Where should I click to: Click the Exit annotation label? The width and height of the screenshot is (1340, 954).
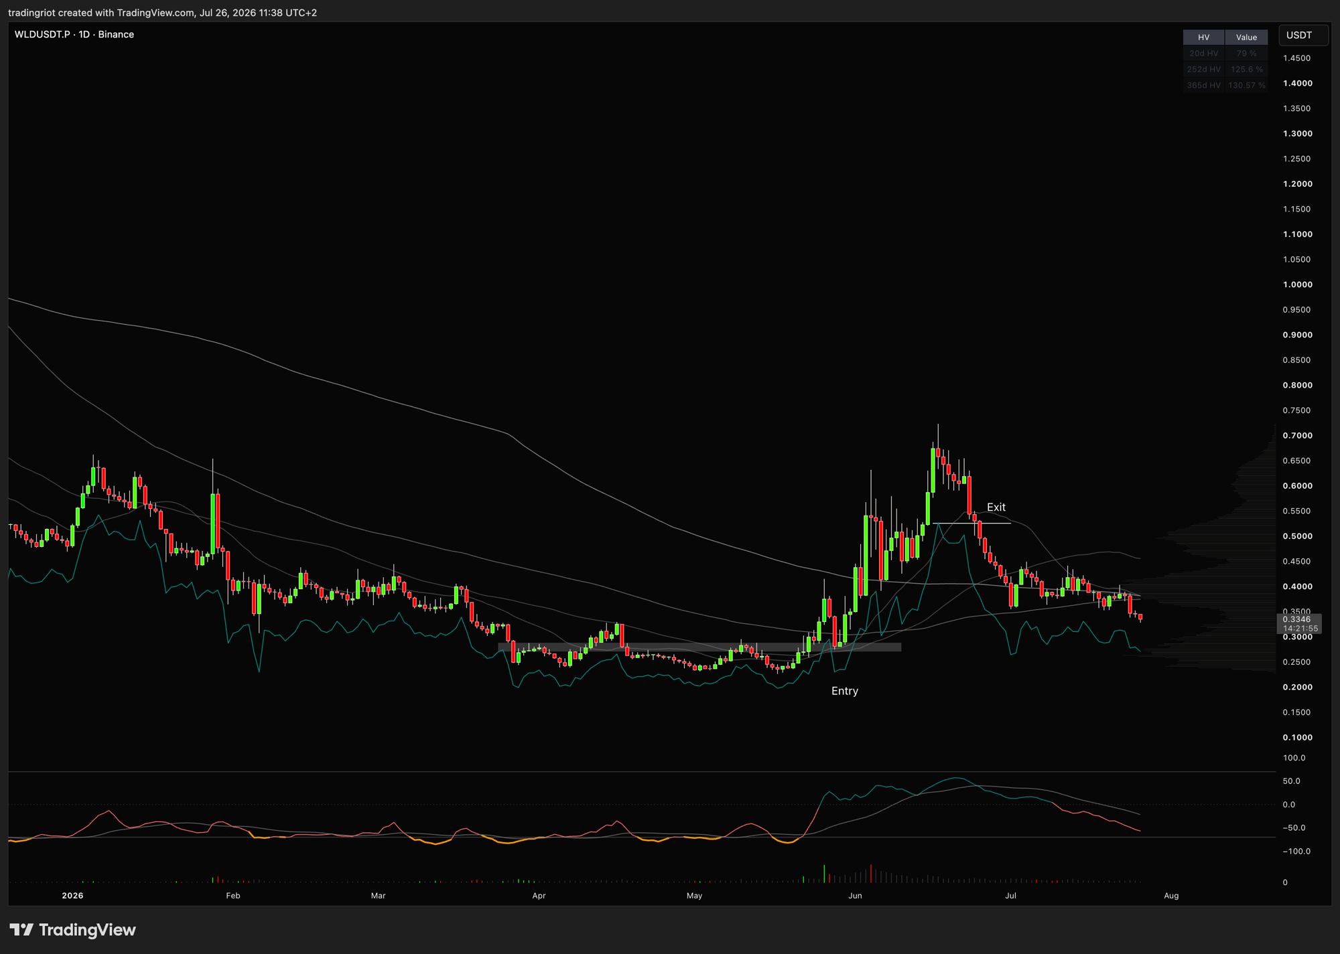coord(996,507)
